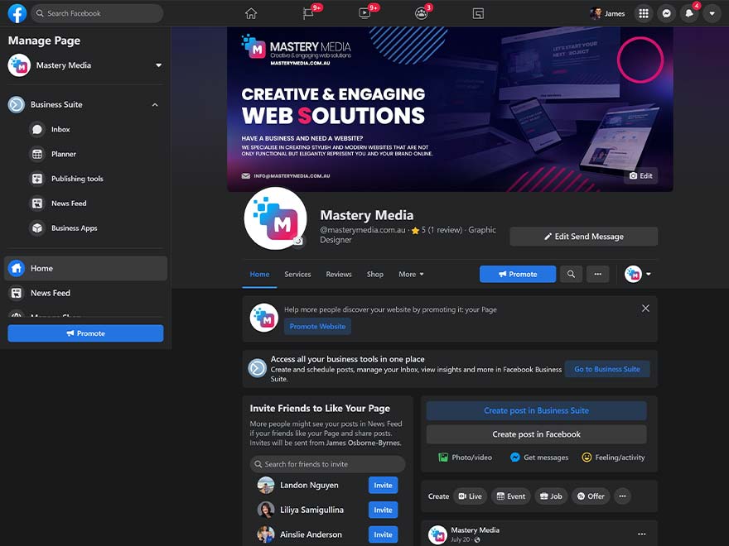This screenshot has height=546, width=729.
Task: Switch to the Reviews tab
Action: pos(339,274)
